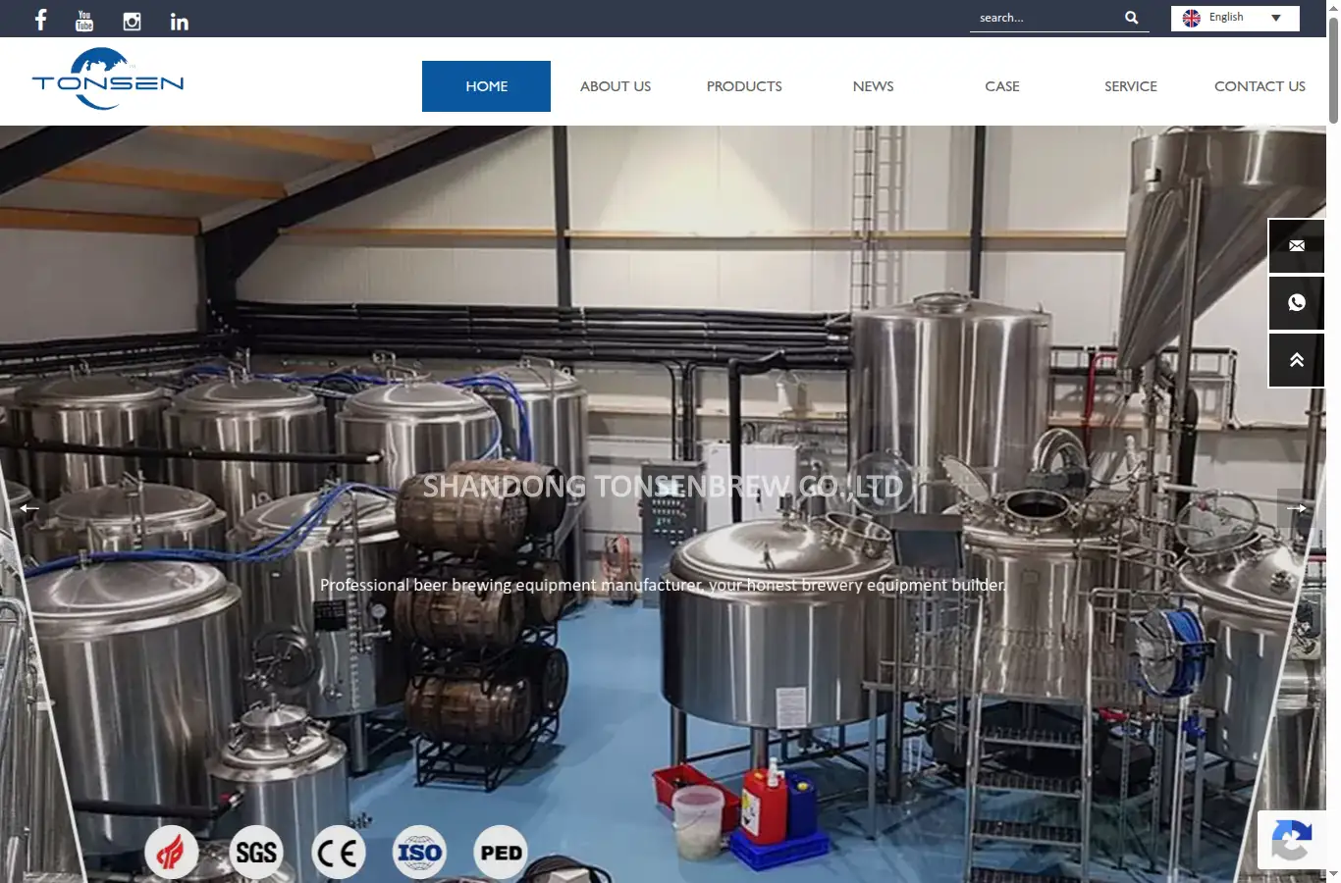Viewport: 1341px width, 883px height.
Task: Open the YouTube channel icon
Action: [84, 21]
